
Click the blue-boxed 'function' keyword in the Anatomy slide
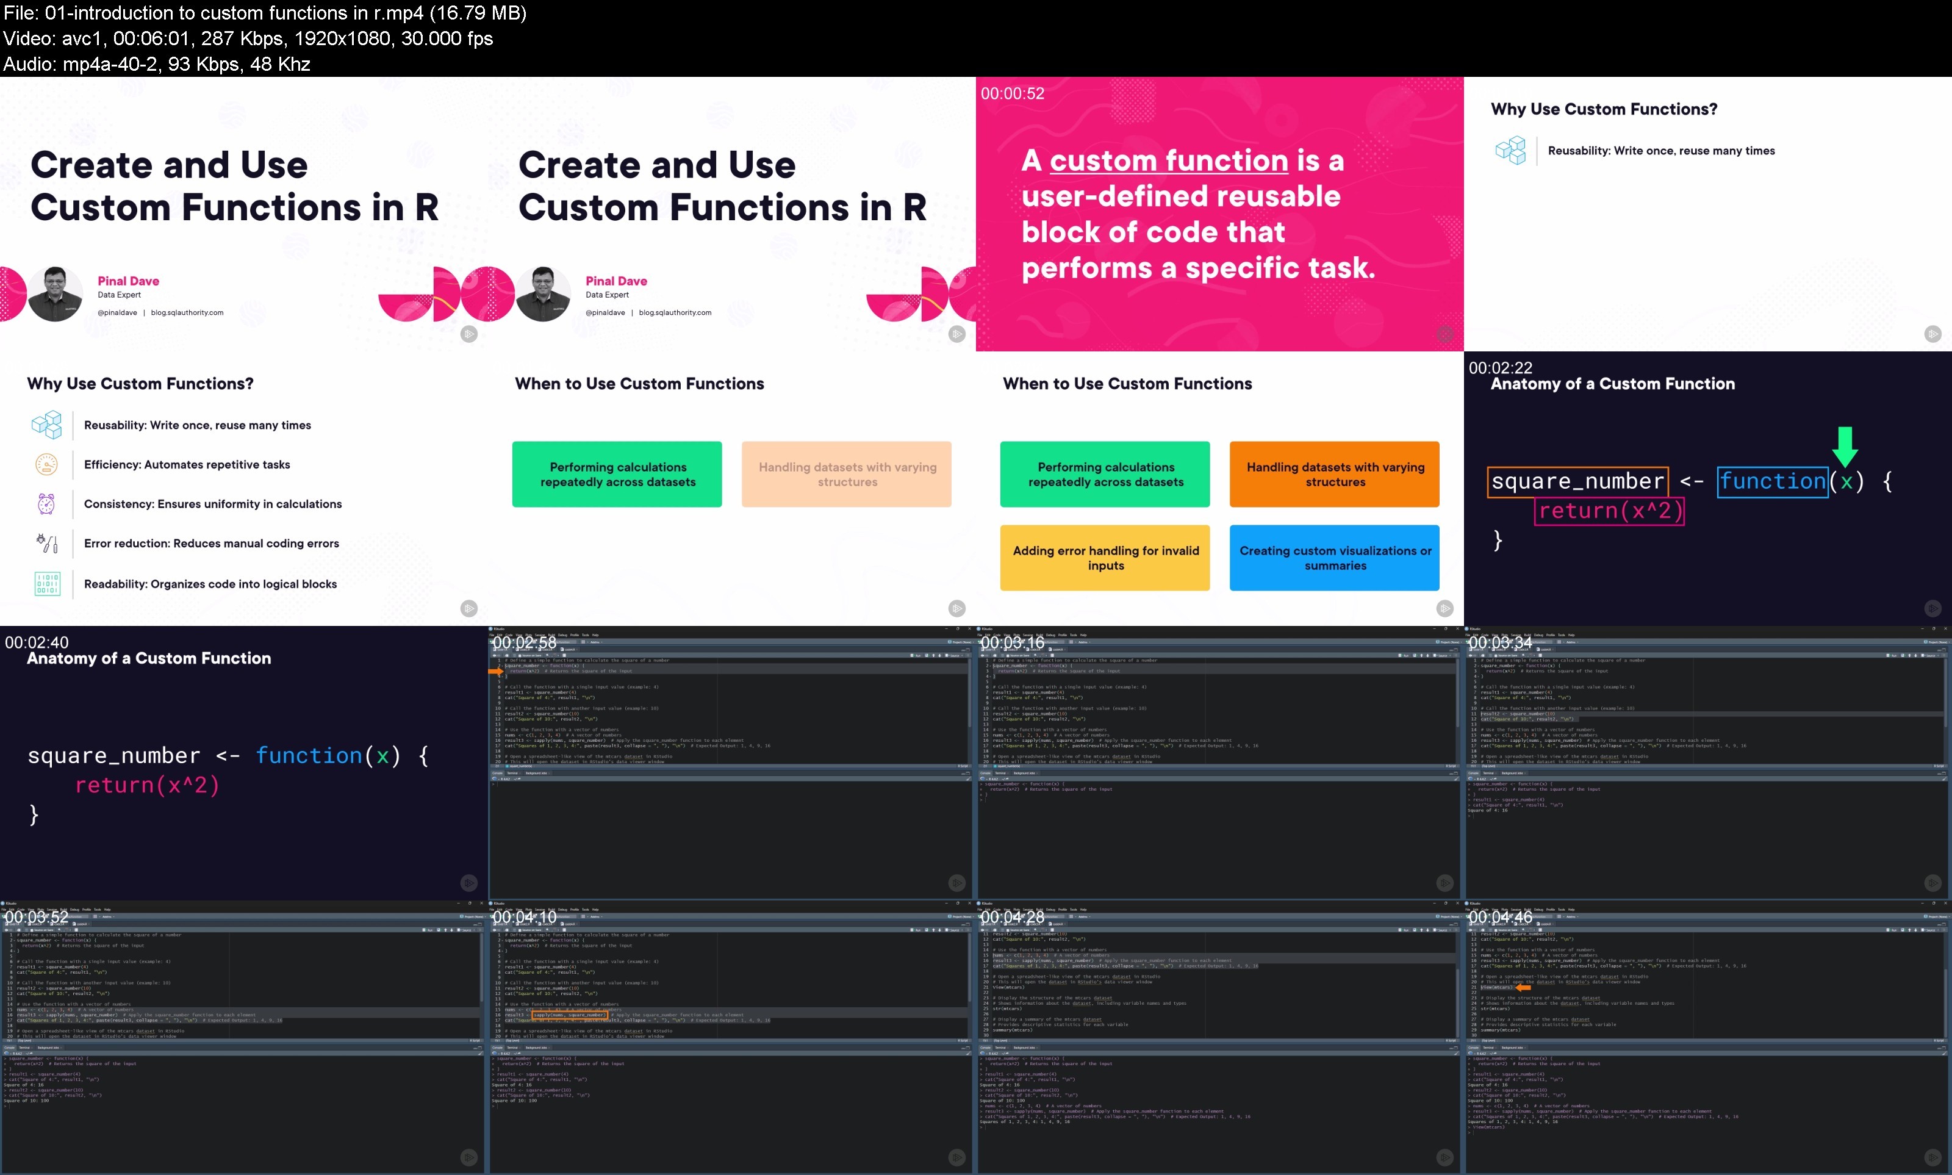point(1772,481)
